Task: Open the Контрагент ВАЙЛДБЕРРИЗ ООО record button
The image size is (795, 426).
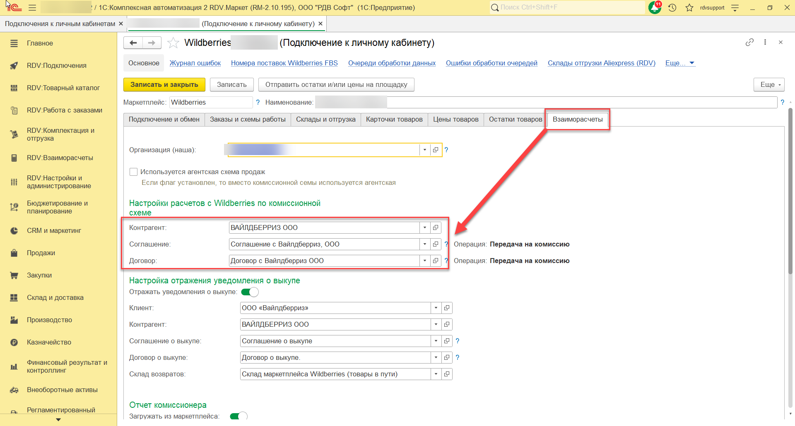Action: pos(436,227)
